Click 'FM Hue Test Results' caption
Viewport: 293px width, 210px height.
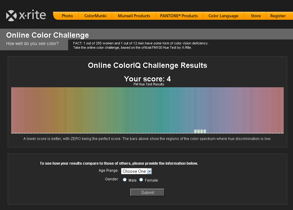pos(149,84)
